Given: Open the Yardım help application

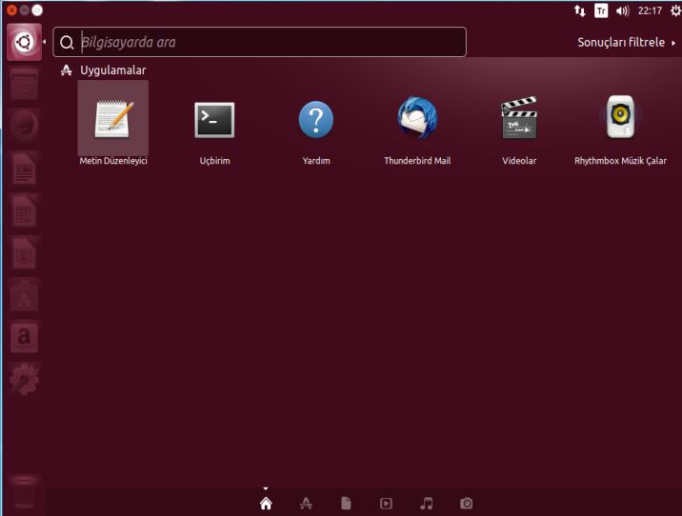Looking at the screenshot, I should [316, 124].
